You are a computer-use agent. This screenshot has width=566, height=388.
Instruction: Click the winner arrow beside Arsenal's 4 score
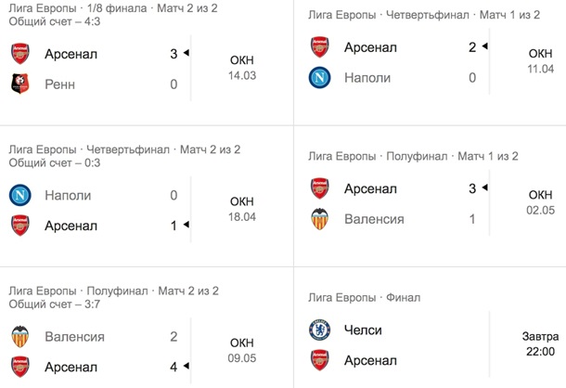click(x=187, y=366)
